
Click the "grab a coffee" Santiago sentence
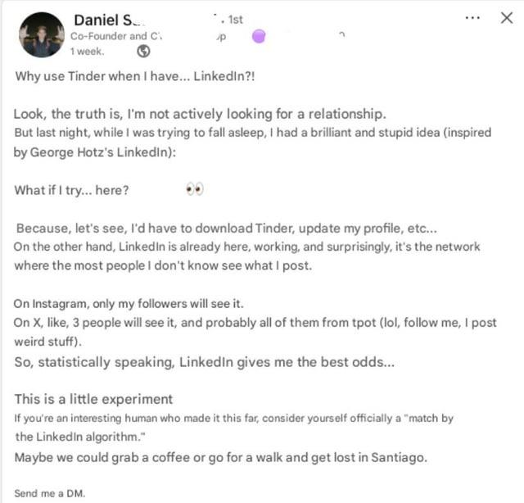pos(220,457)
